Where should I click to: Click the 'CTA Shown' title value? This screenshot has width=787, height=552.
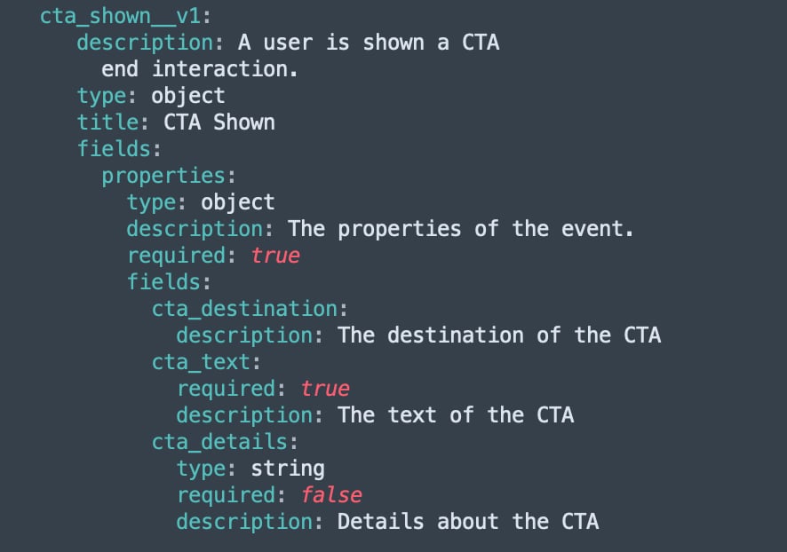click(x=219, y=122)
